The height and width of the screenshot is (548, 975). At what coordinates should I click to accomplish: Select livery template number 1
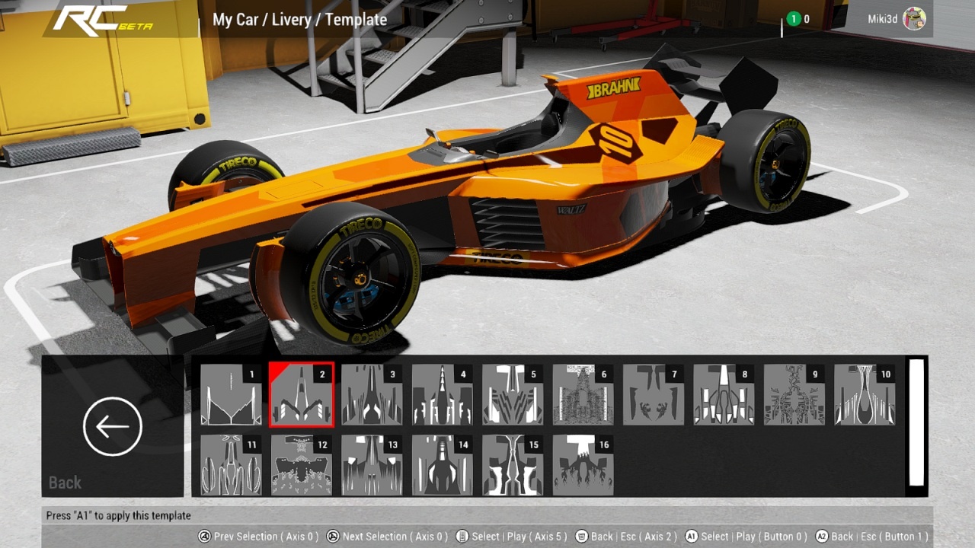pyautogui.click(x=231, y=394)
